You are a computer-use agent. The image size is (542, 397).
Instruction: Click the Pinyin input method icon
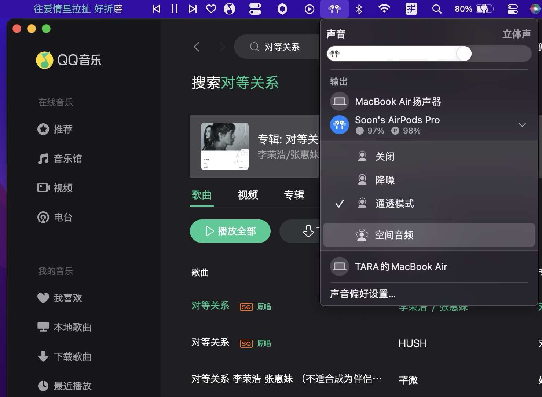[x=411, y=9]
